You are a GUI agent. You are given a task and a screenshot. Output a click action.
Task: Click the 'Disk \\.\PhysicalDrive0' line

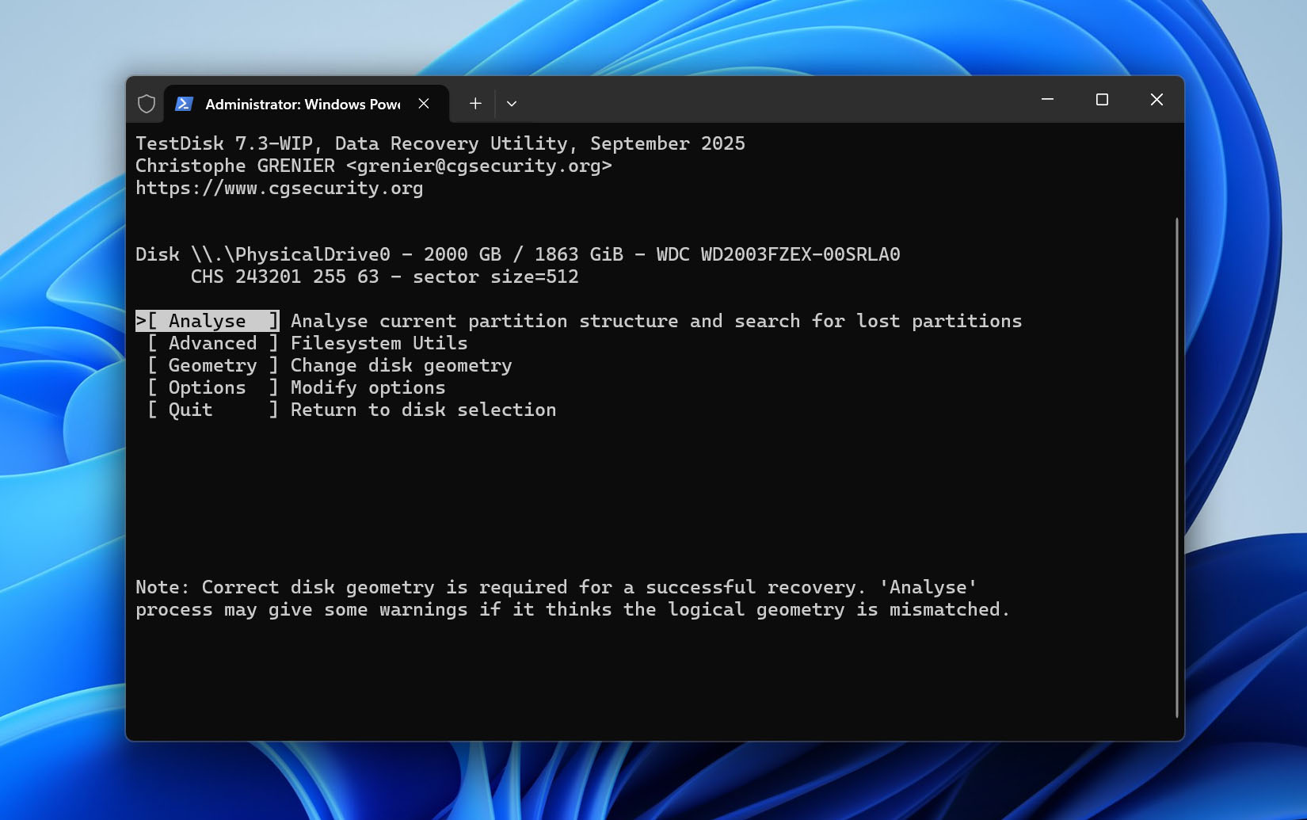pyautogui.click(x=517, y=254)
